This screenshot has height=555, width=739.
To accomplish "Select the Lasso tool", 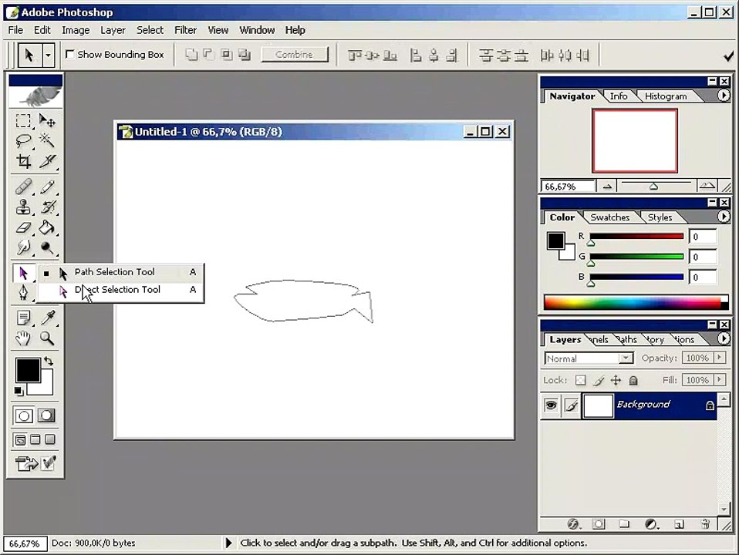I will pyautogui.click(x=23, y=140).
